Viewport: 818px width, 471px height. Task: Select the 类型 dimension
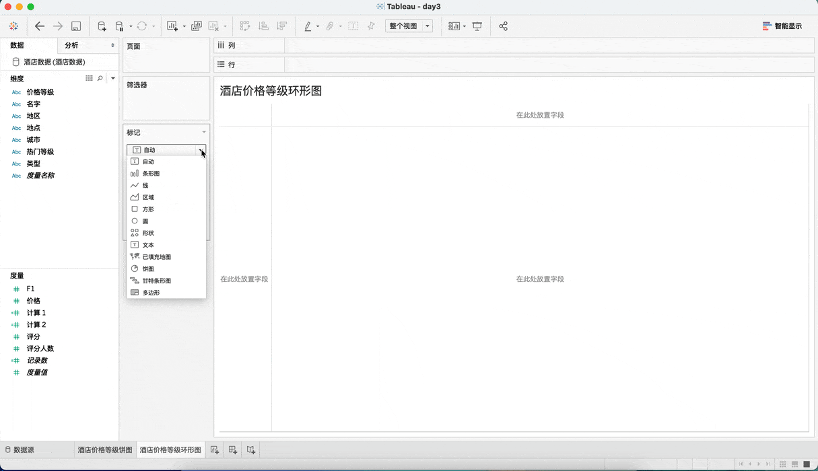(34, 164)
